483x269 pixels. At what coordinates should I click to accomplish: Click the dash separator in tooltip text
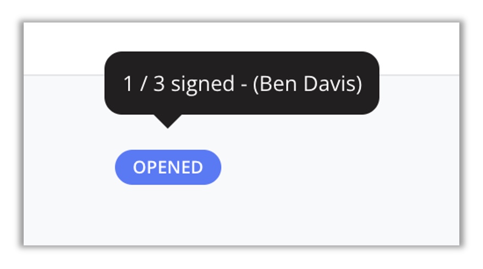(x=244, y=85)
